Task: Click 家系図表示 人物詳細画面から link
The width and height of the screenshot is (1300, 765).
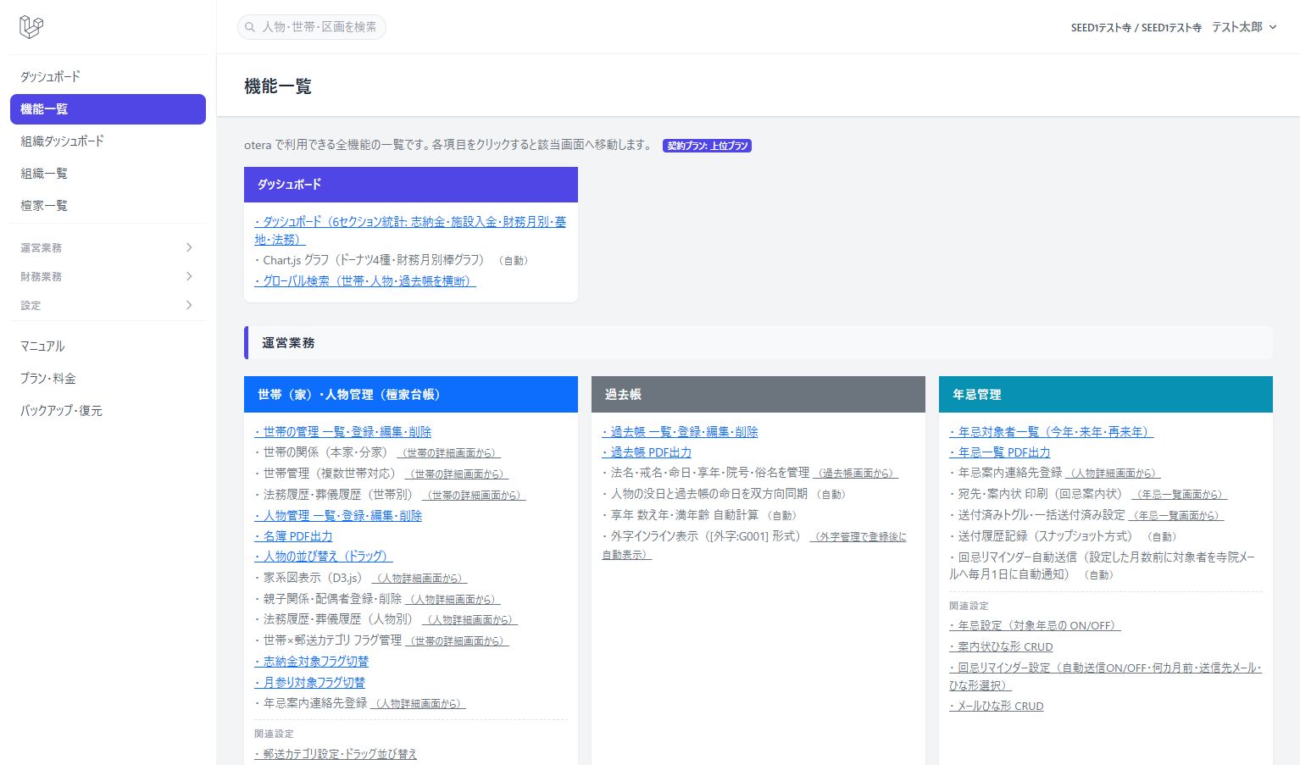Action: 419,579
